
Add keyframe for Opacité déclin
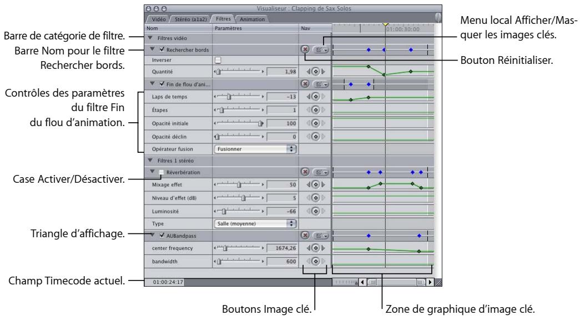coord(315,137)
